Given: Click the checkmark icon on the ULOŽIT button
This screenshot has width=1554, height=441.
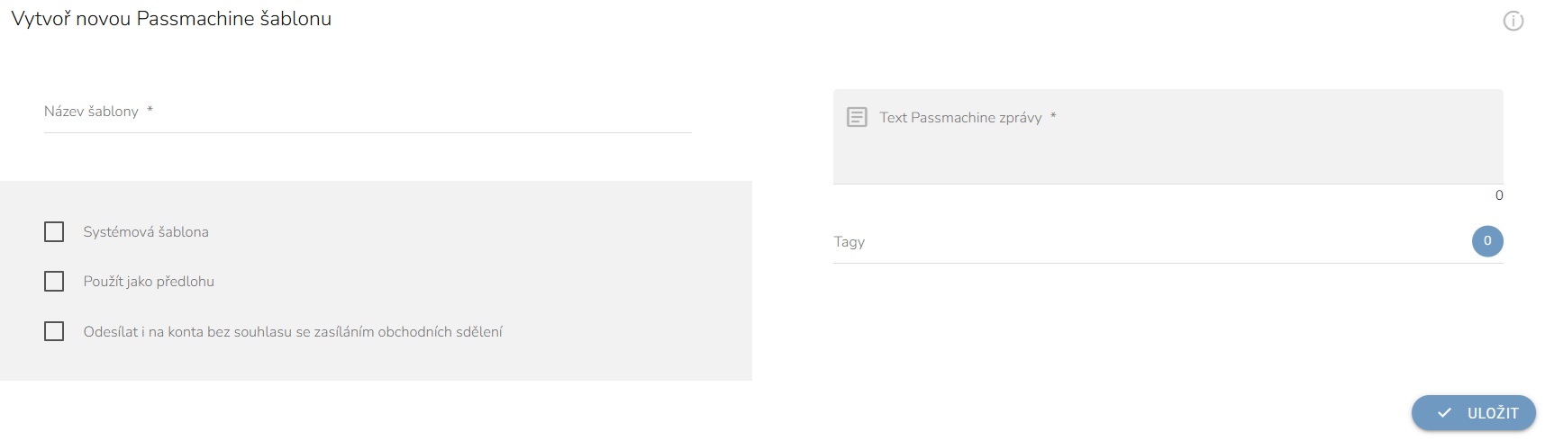Looking at the screenshot, I should [x=1444, y=413].
